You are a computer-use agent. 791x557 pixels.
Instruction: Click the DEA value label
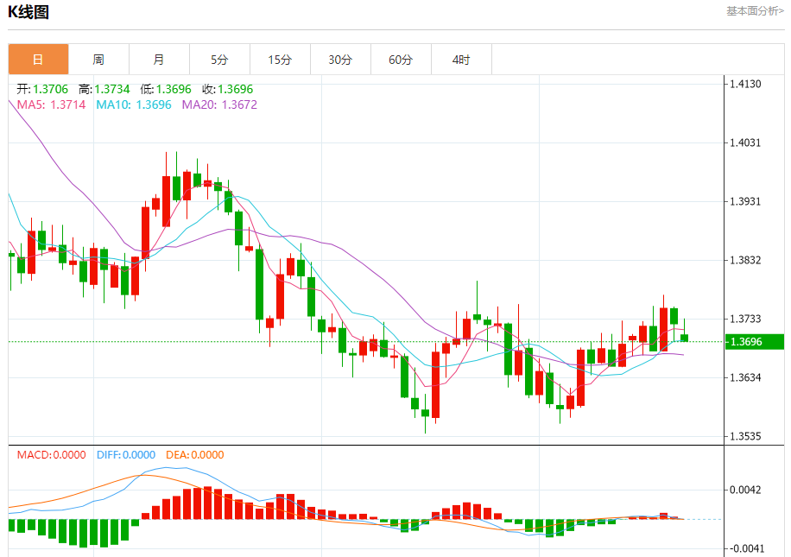point(194,455)
